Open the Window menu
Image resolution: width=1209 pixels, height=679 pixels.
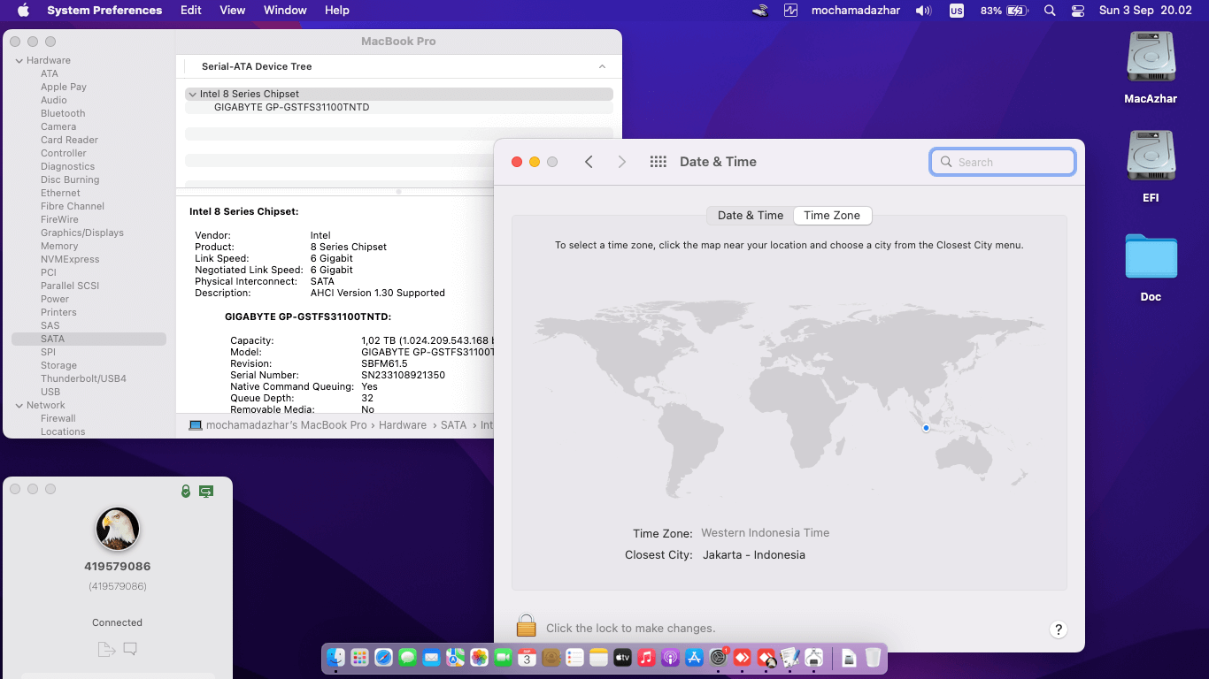point(285,11)
